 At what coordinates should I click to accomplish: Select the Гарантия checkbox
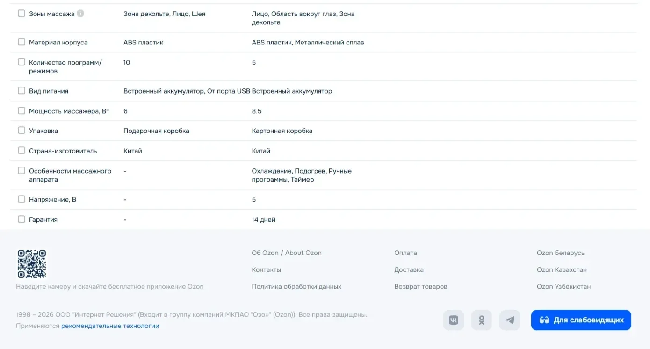[x=22, y=219]
